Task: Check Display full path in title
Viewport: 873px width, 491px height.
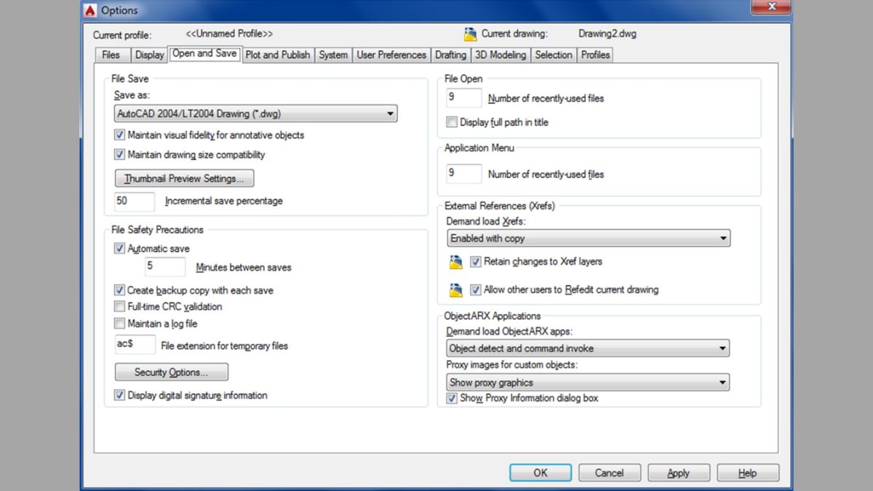Action: [452, 122]
